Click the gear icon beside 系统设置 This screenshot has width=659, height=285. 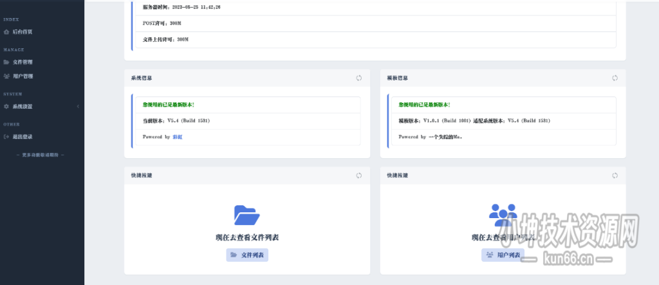(x=6, y=107)
